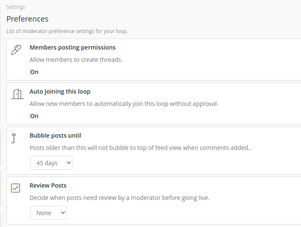Open the None review posts dropdown
Screen dimensions: 301x227
click(x=48, y=213)
